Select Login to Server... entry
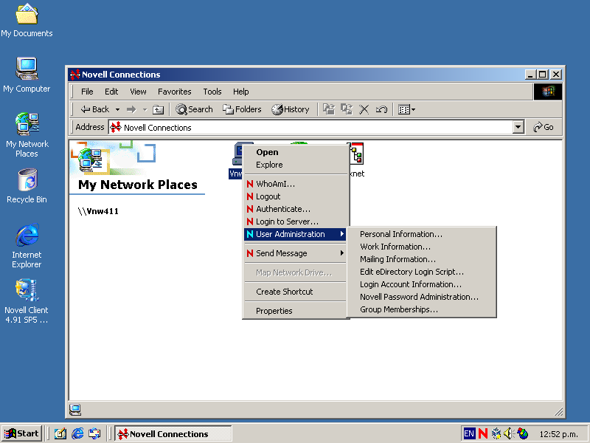 click(x=295, y=221)
